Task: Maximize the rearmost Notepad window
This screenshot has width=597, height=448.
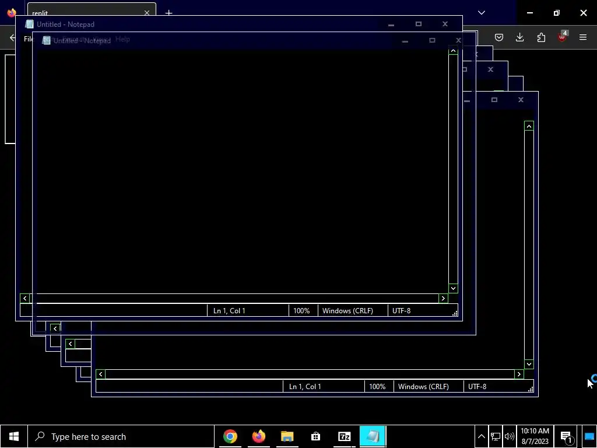Action: (x=494, y=100)
